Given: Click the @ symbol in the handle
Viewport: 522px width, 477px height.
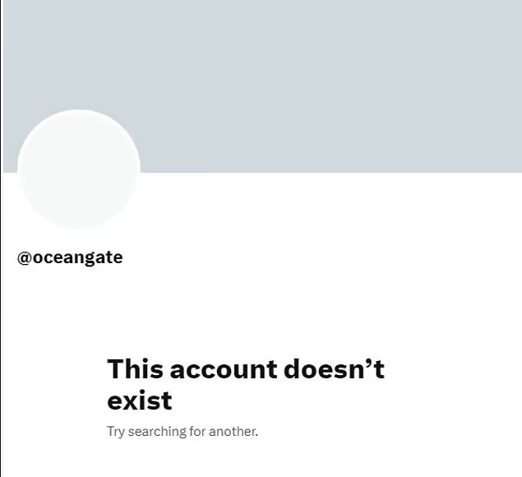Looking at the screenshot, I should (25, 258).
